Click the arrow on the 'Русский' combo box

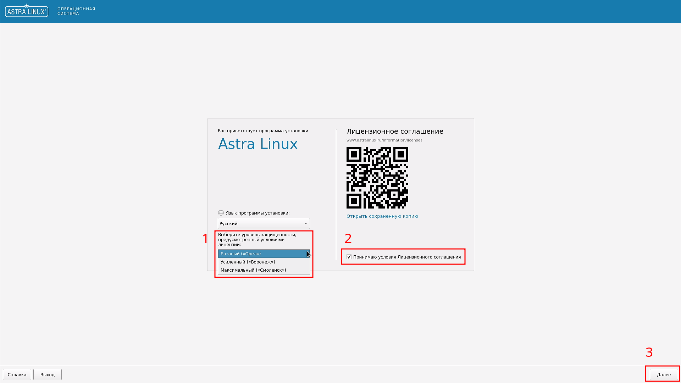tap(305, 223)
